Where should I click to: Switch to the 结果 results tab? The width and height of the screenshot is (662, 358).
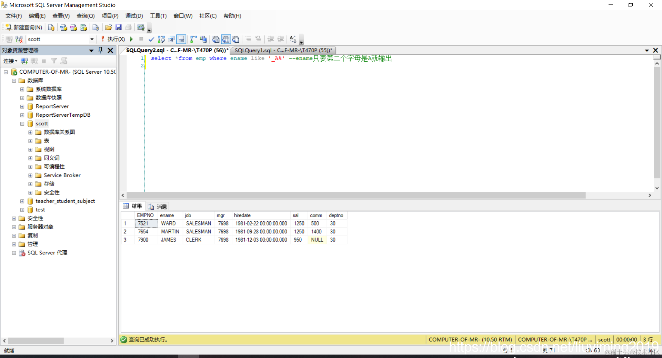point(133,206)
